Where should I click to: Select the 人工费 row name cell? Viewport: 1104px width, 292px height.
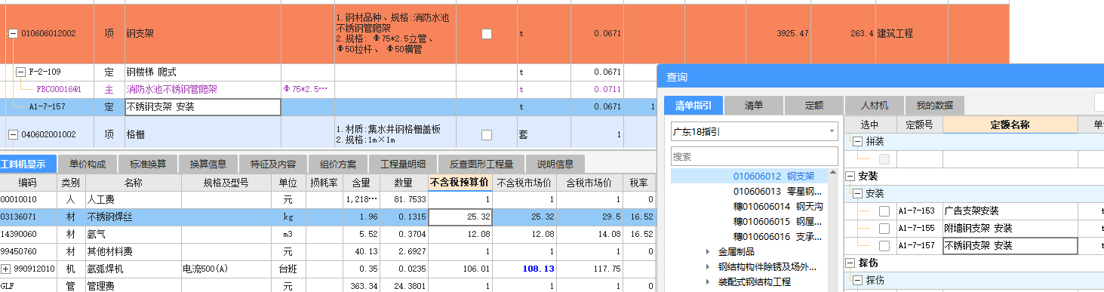coord(133,200)
